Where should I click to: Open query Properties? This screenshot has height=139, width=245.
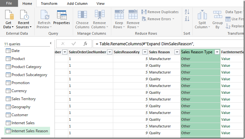pos(62,18)
